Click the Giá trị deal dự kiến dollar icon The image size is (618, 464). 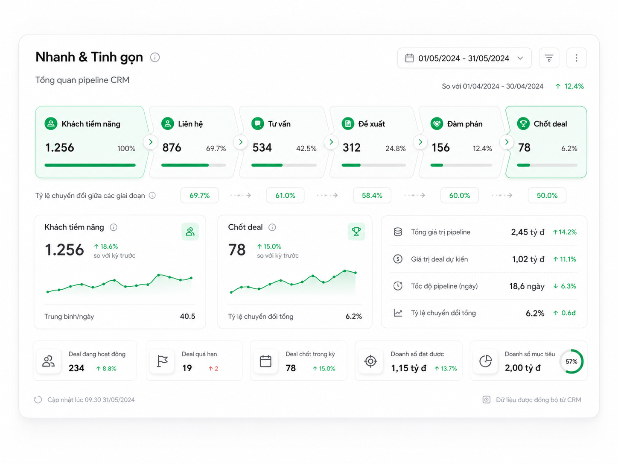pyautogui.click(x=398, y=259)
